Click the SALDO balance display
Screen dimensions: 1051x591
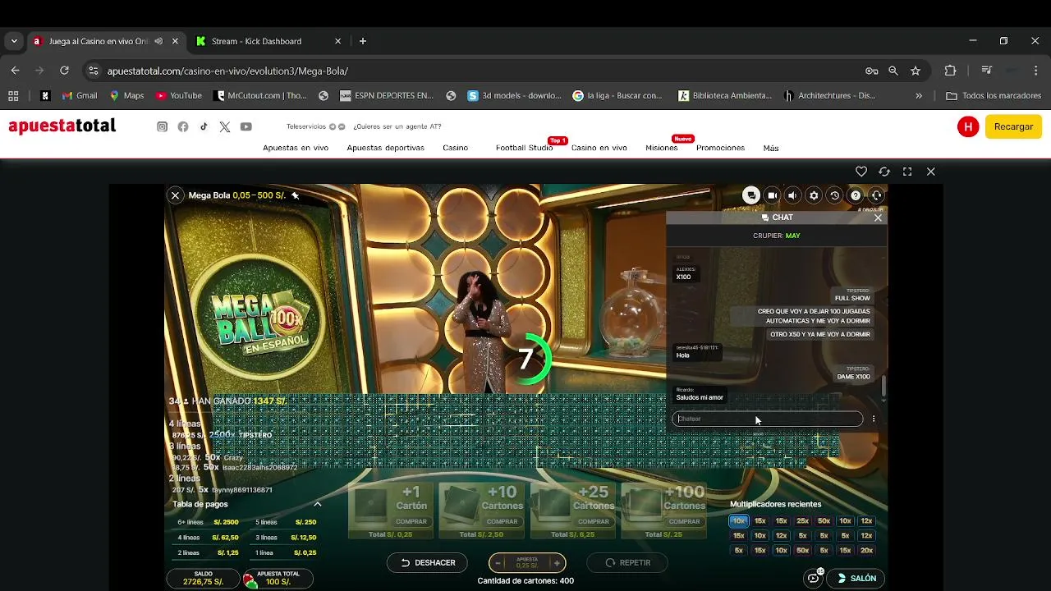pyautogui.click(x=203, y=578)
